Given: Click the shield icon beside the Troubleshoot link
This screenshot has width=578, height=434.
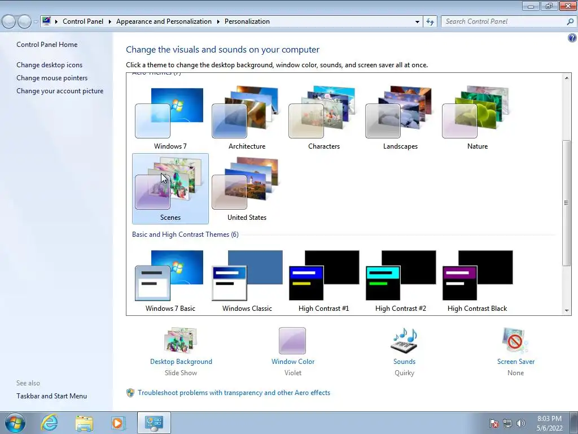Looking at the screenshot, I should coord(130,393).
